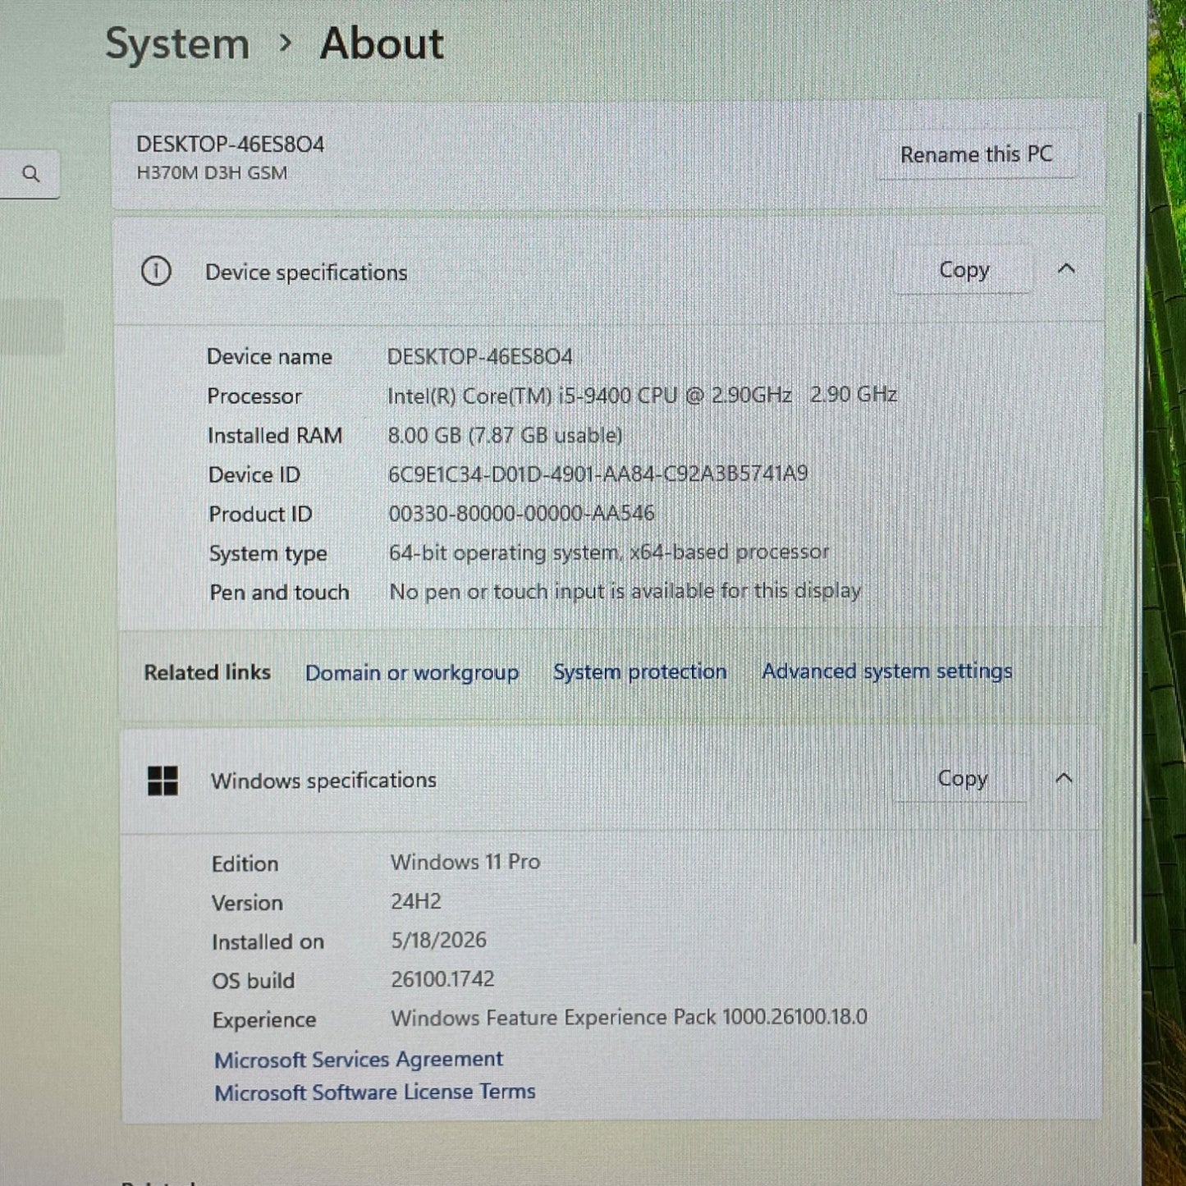This screenshot has height=1186, width=1186.
Task: Select the Product ID value 00330-80000-00000-AA546
Action: point(521,513)
